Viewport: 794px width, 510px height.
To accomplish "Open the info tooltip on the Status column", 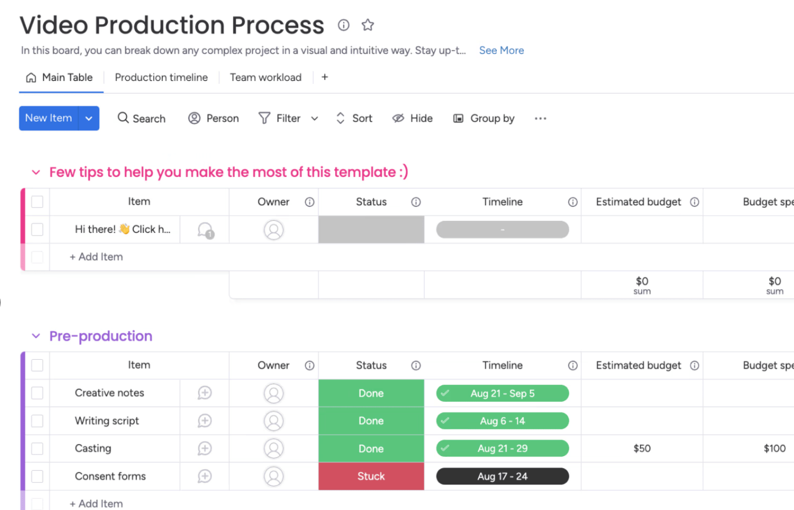I will [416, 202].
